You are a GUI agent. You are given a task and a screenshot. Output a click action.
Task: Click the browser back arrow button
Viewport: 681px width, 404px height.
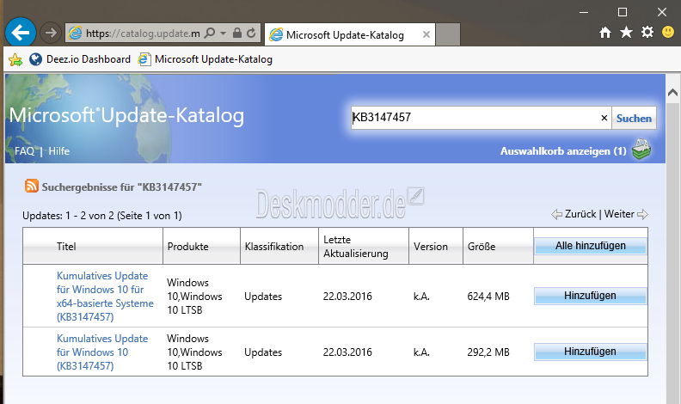21,33
